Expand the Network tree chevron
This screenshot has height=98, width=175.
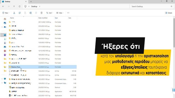[x=2, y=83]
